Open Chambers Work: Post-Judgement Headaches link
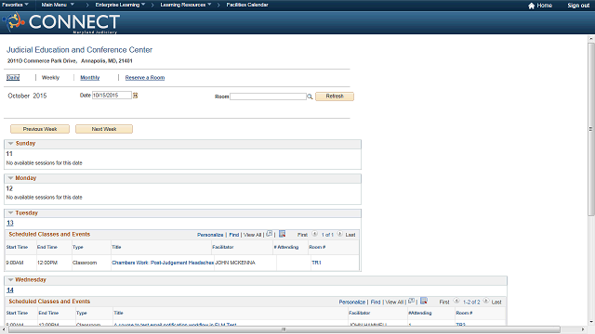This screenshot has height=334, width=595. 163,263
